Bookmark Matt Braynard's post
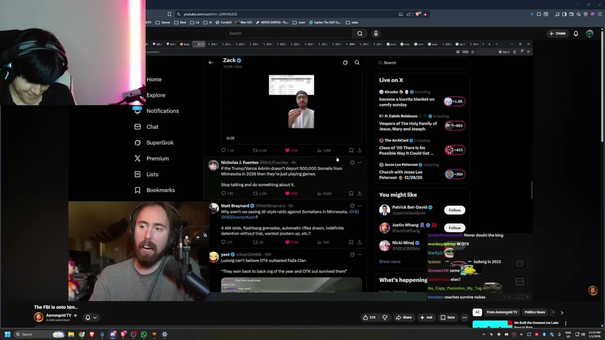This screenshot has height=340, width=605. [x=351, y=242]
